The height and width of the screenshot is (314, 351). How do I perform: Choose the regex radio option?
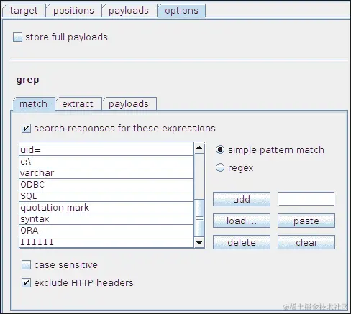coord(220,167)
